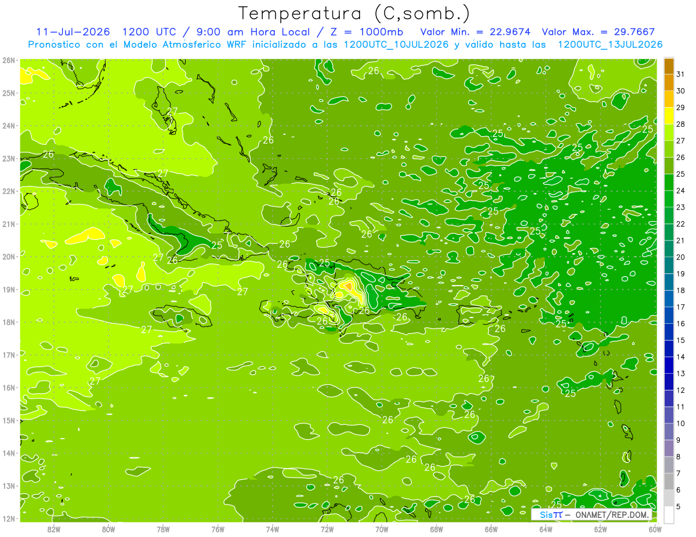Click the teal colorbar swatch between 19 and 20
696x537 pixels.
[x=669, y=265]
